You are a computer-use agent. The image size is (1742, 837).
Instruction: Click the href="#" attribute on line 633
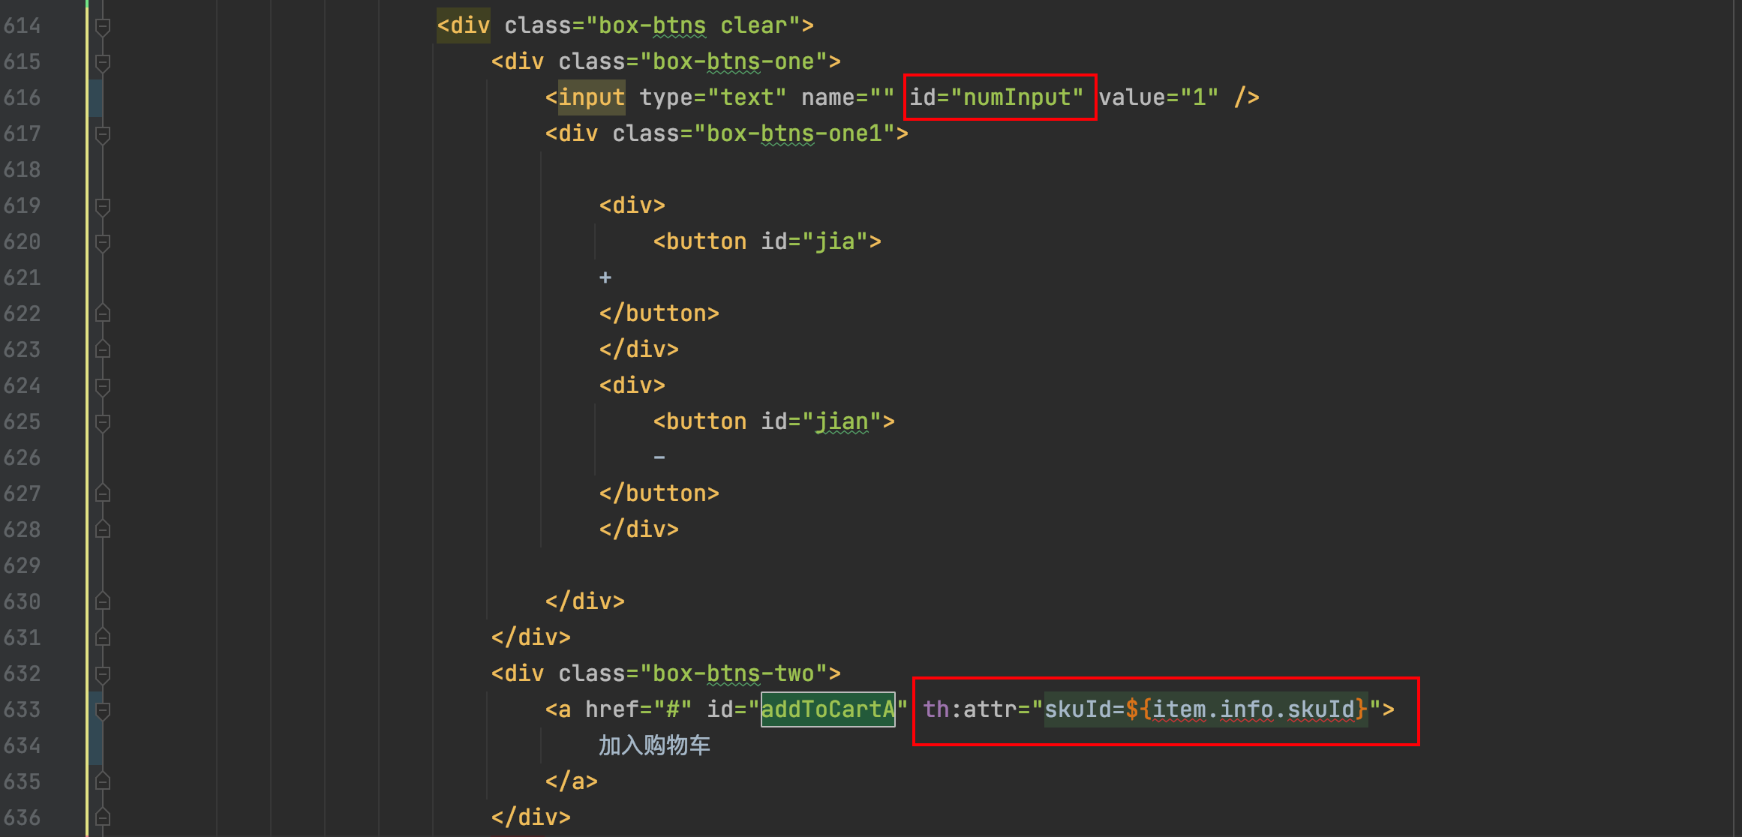[638, 709]
